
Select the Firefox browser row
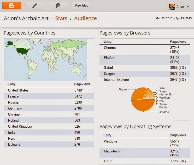(x=145, y=60)
